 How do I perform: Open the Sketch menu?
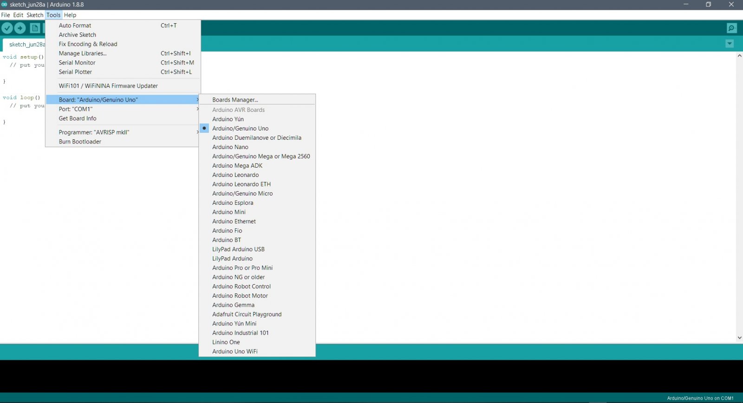click(35, 15)
